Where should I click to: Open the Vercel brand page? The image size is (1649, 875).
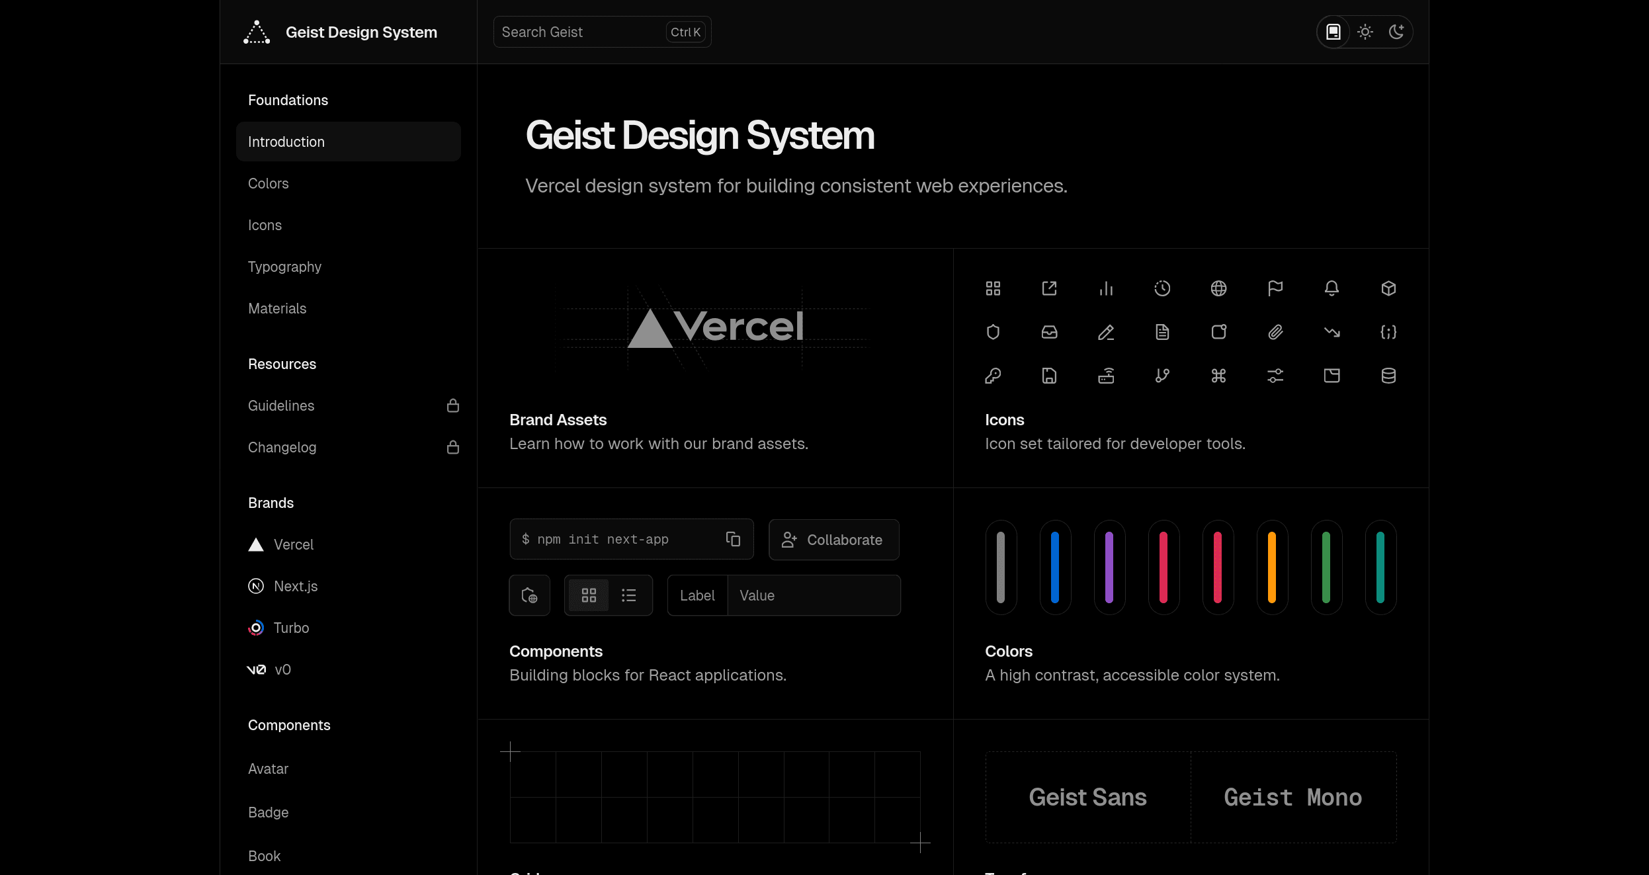tap(280, 544)
